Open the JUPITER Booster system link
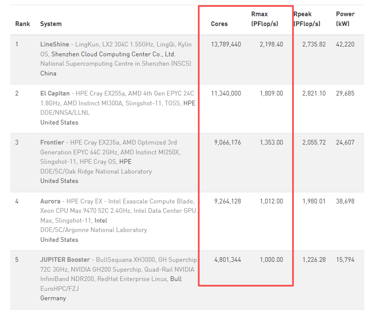Viewport: 377px width, 313px height. pyautogui.click(x=65, y=260)
